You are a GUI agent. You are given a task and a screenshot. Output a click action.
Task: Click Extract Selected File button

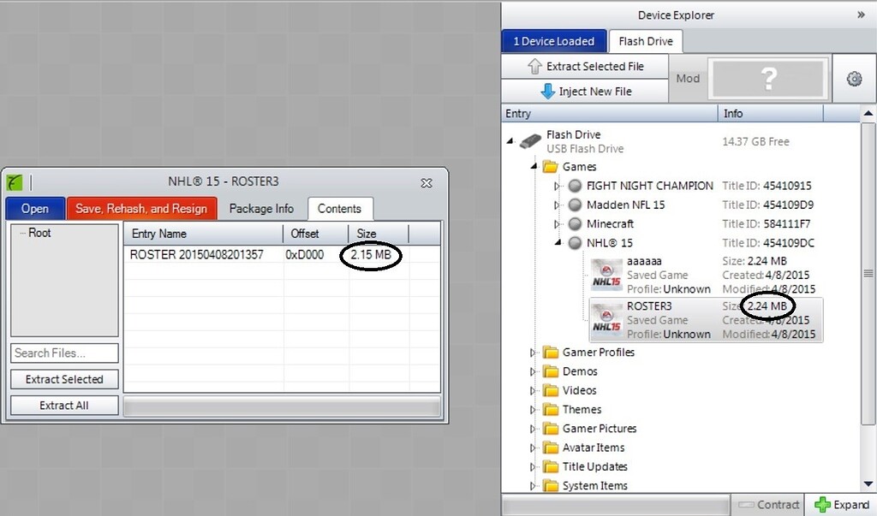(585, 67)
